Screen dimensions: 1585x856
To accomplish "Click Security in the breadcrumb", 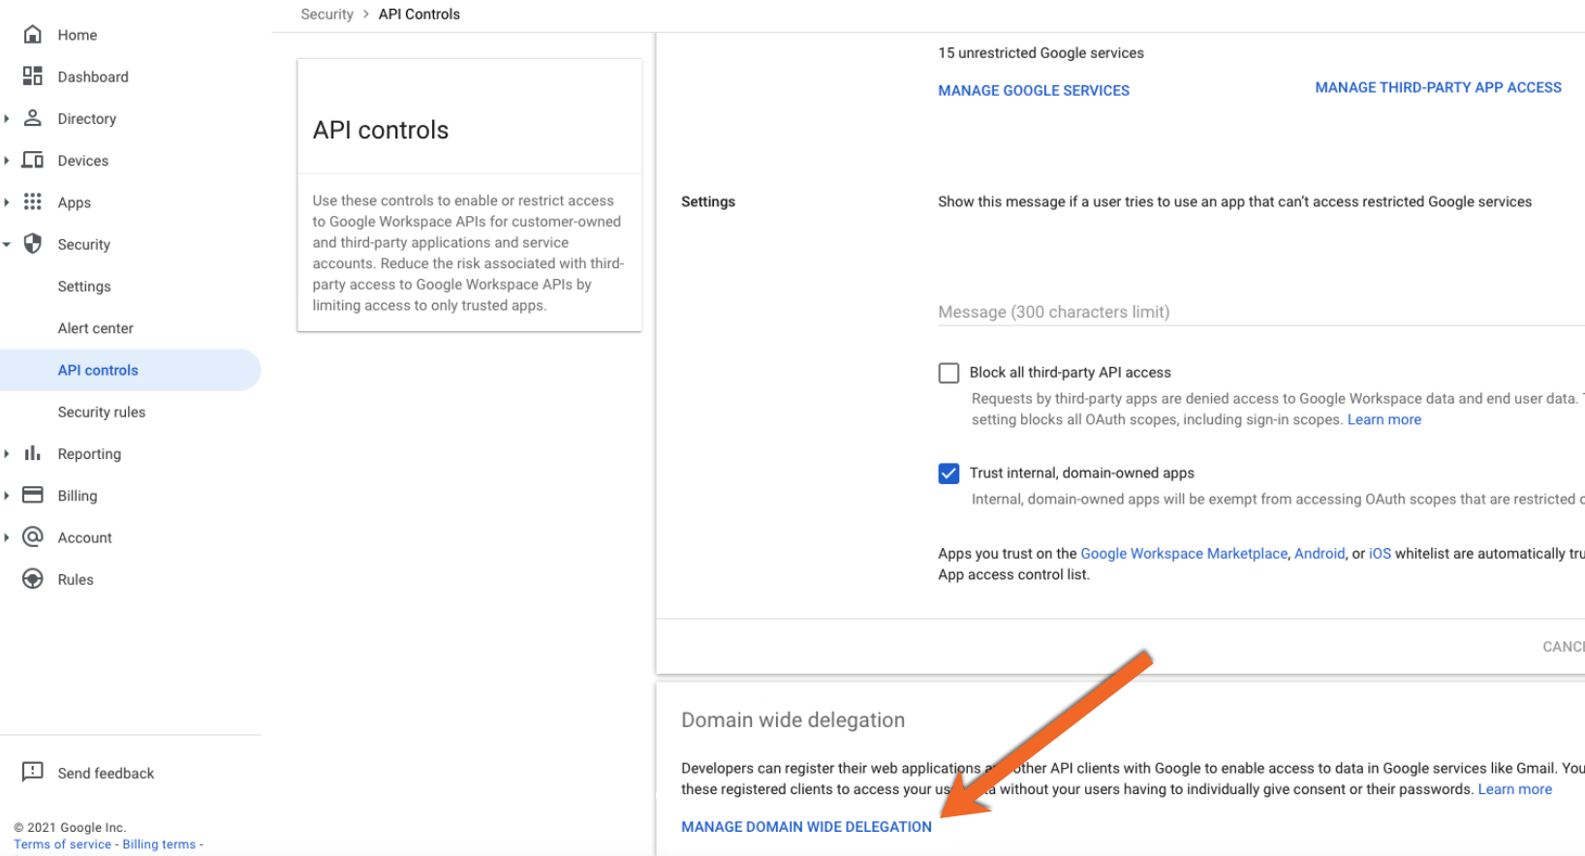I will tap(326, 15).
